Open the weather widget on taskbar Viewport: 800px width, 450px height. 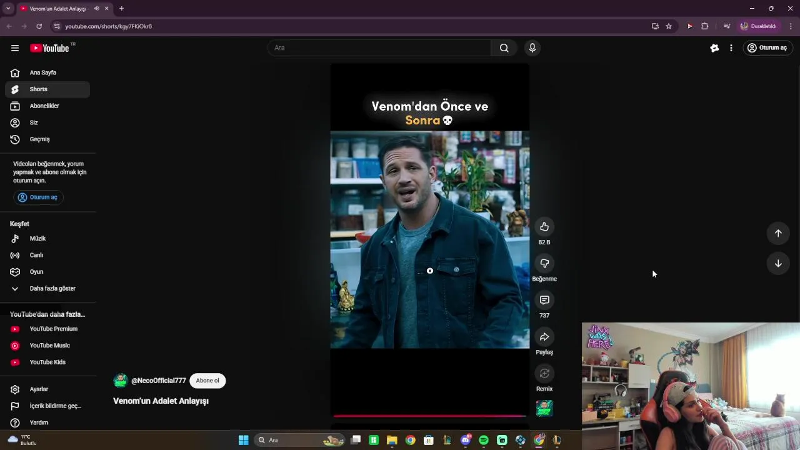point(22,440)
